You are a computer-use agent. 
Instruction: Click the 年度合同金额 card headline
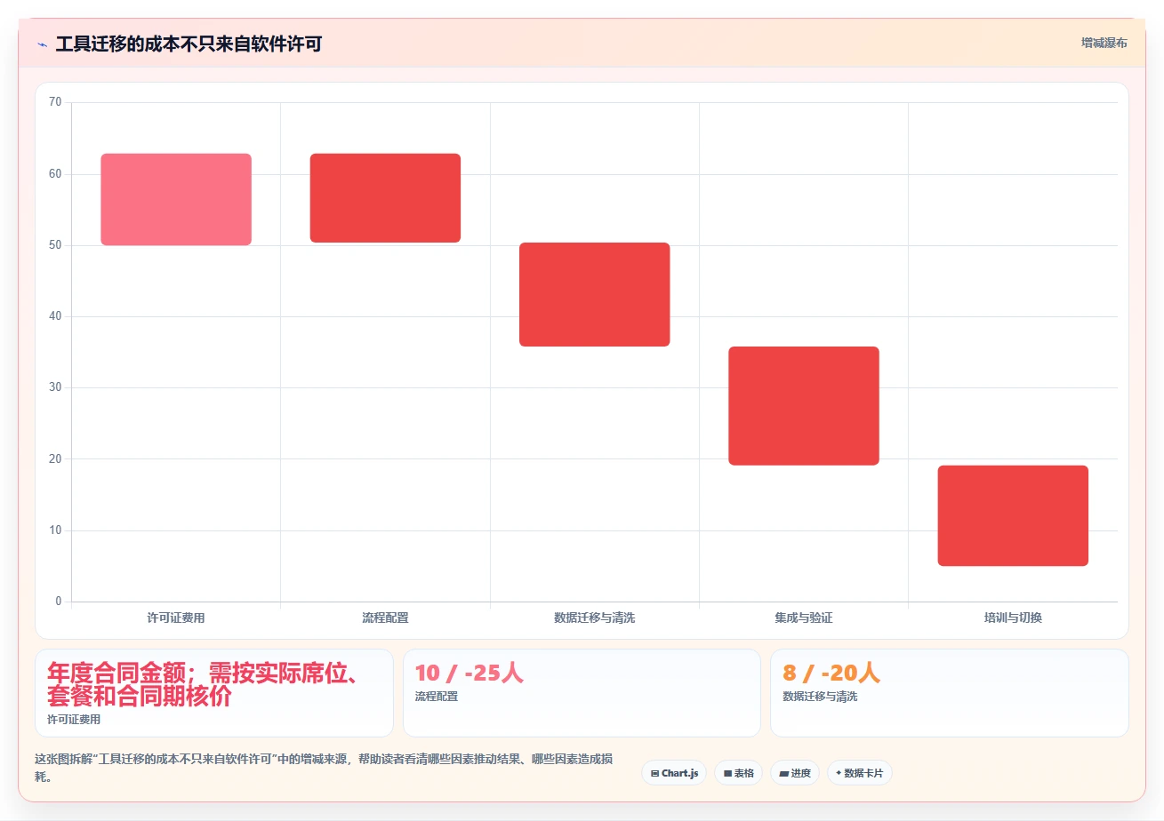[x=203, y=684]
